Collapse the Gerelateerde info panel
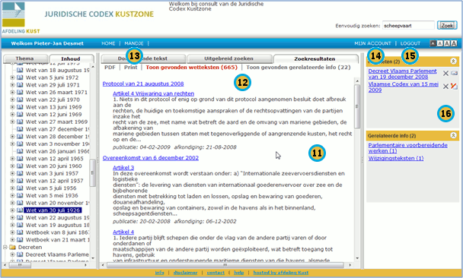The image size is (463, 278). point(453,135)
